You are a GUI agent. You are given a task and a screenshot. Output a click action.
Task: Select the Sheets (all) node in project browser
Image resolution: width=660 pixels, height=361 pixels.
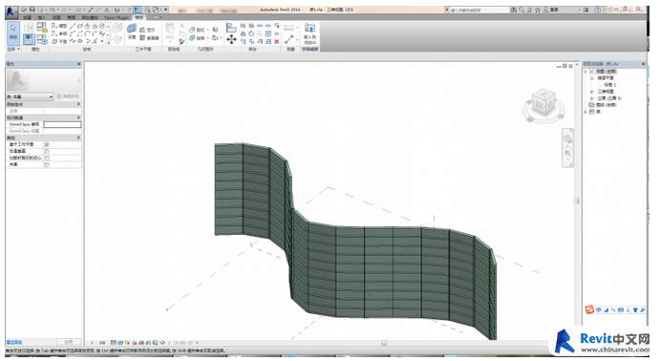(x=607, y=105)
